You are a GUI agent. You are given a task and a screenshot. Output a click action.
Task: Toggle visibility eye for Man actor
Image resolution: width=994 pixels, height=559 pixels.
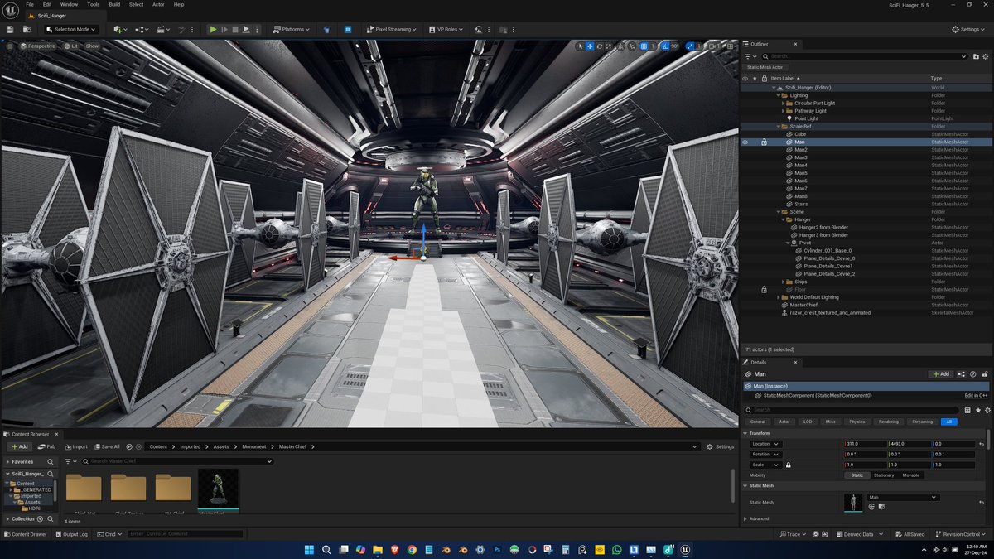[x=745, y=142]
